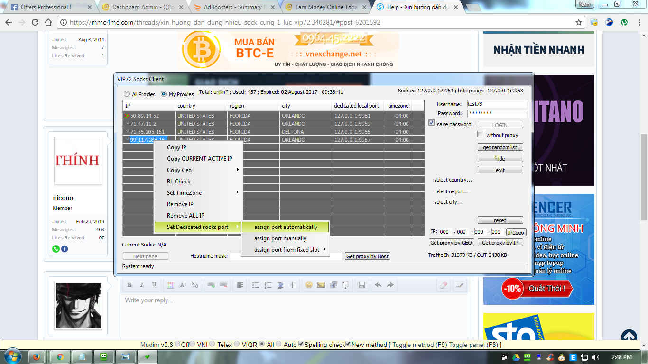Select the My Proxies radio button
The width and height of the screenshot is (648, 364).
point(164,94)
